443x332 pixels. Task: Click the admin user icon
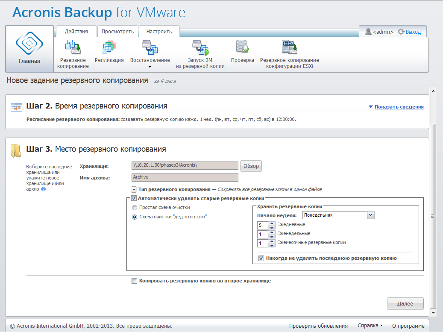(368, 32)
